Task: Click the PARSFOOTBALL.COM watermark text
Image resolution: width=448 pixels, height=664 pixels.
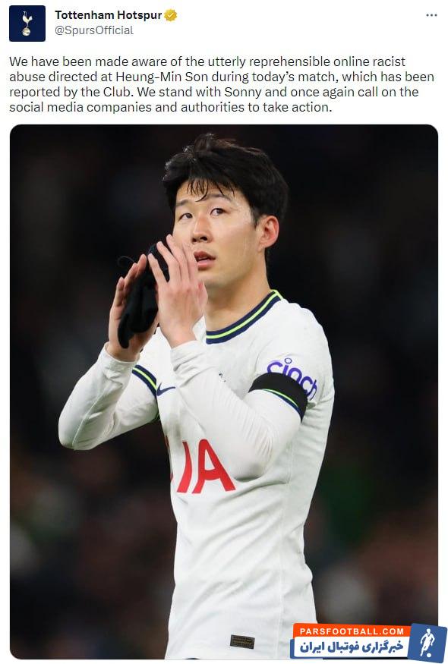Action: coord(352,631)
